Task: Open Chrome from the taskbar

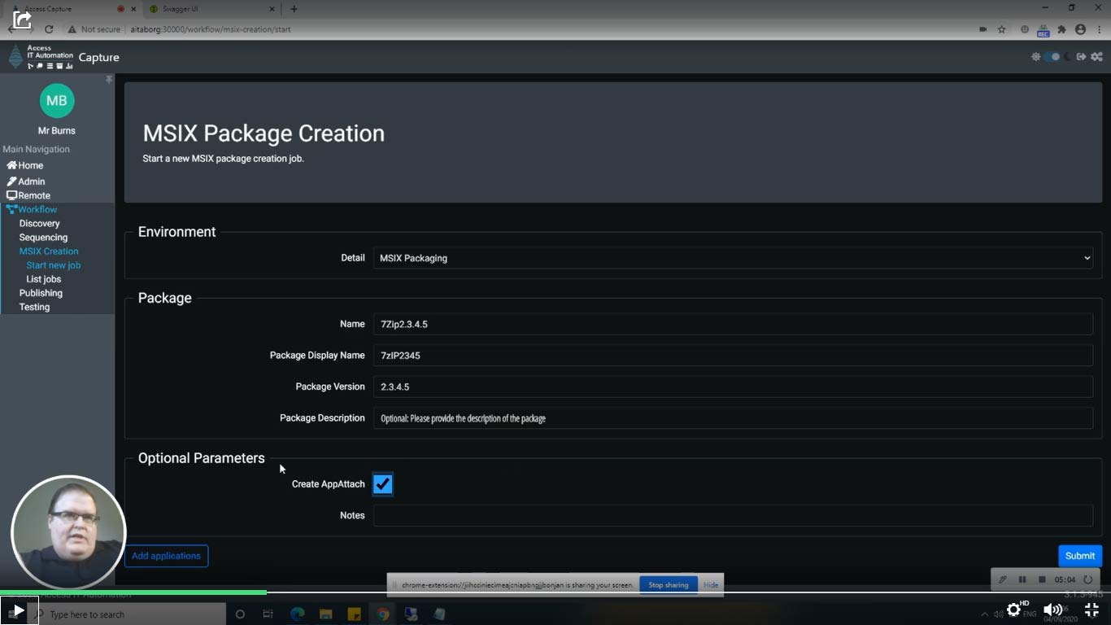Action: 382,614
